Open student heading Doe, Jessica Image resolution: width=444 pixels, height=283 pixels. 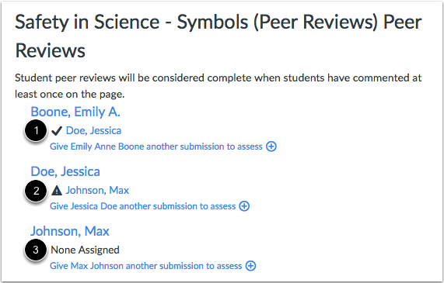pos(65,171)
